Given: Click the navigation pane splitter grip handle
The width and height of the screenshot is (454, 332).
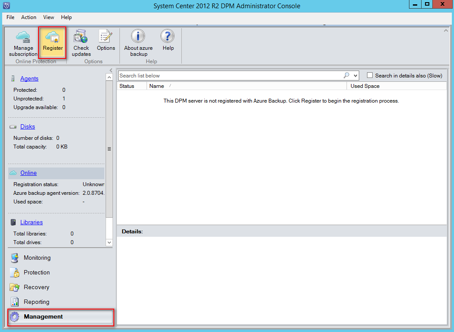Looking at the screenshot, I should (109, 149).
